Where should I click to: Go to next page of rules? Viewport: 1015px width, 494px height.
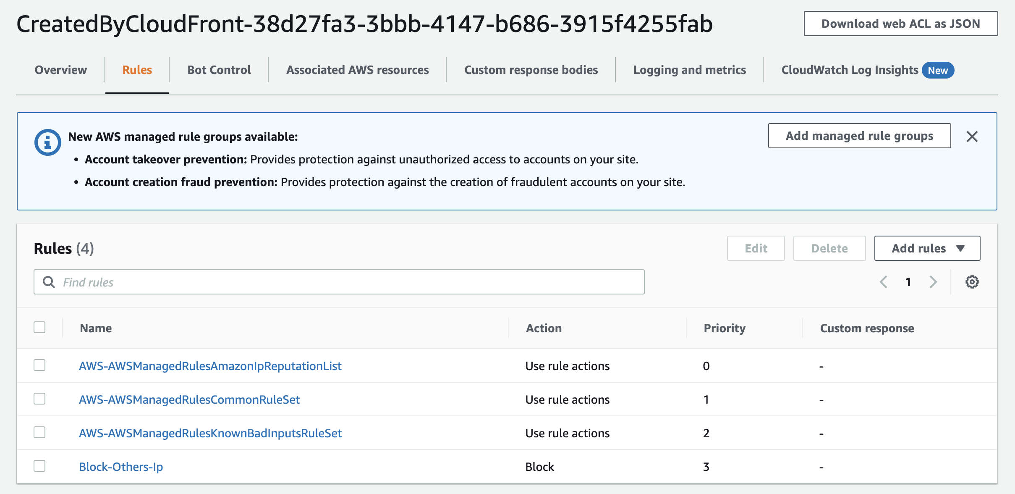(x=933, y=282)
